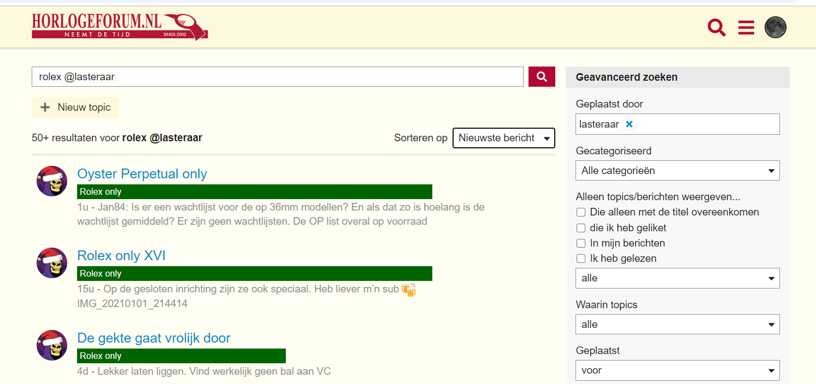Open the 'Oyster Perpetual only' topic

(142, 174)
